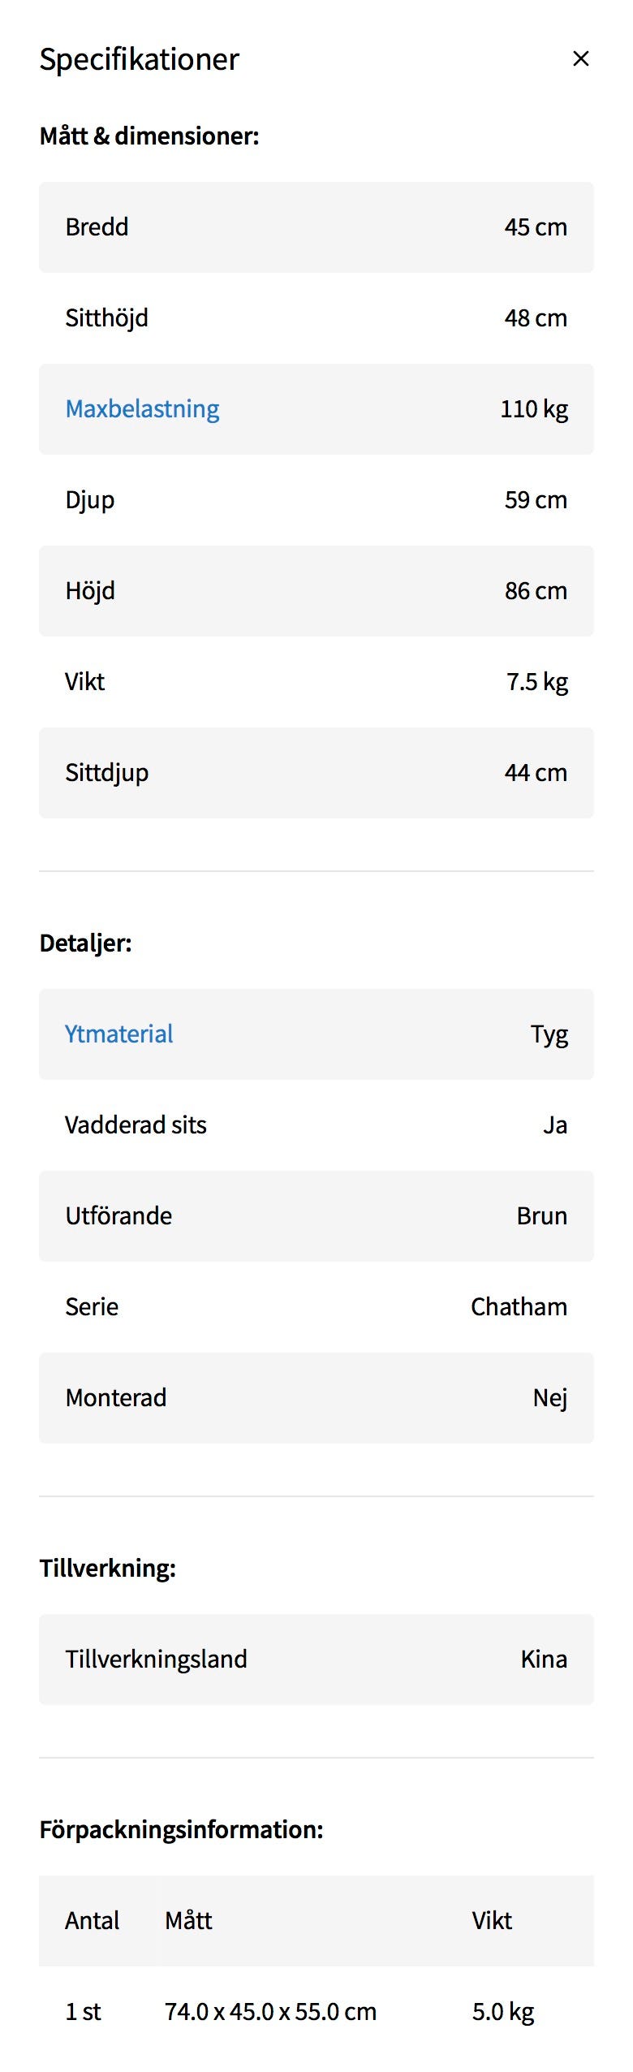Click the Antal column header
Viewport: 633px width, 2072px height.
click(92, 1920)
